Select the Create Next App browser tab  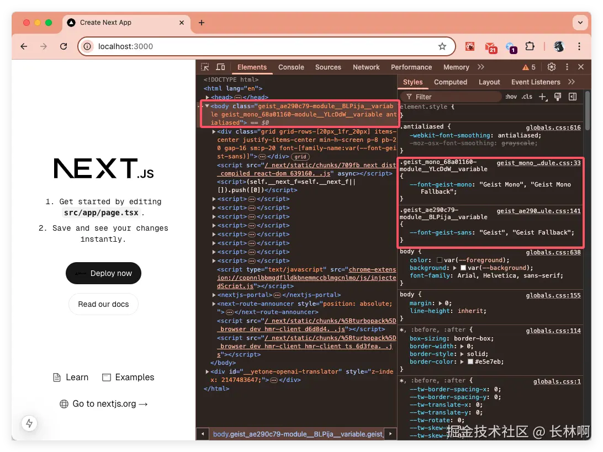pos(126,23)
